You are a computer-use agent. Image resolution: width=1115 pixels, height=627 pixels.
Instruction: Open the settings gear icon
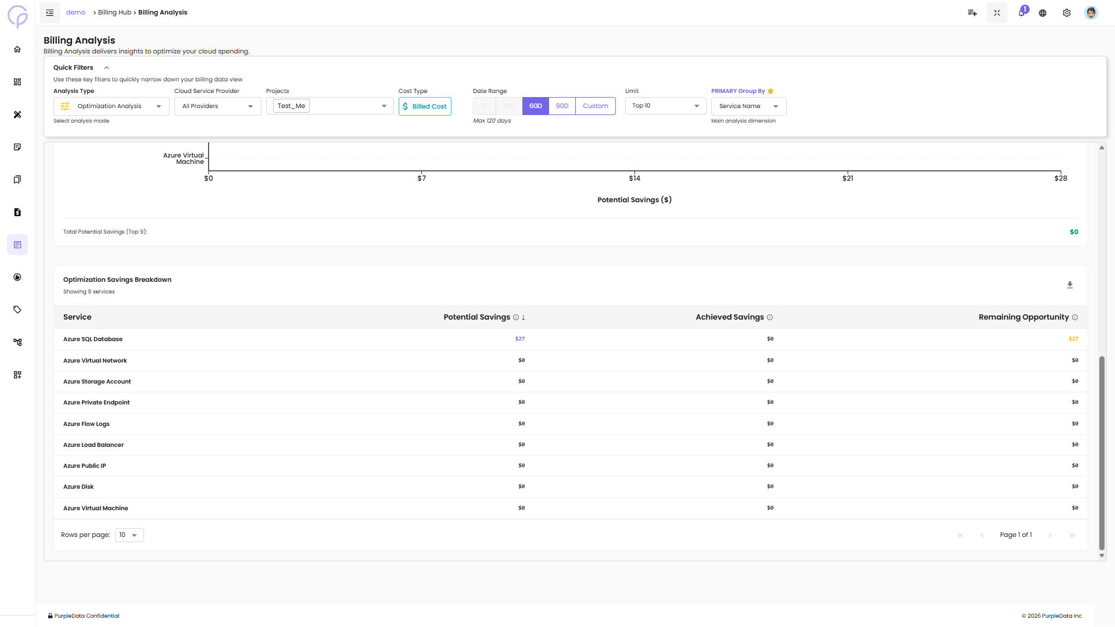(x=1067, y=13)
